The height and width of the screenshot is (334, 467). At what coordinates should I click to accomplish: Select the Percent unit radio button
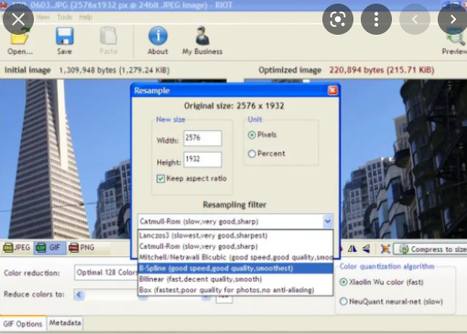tap(252, 154)
